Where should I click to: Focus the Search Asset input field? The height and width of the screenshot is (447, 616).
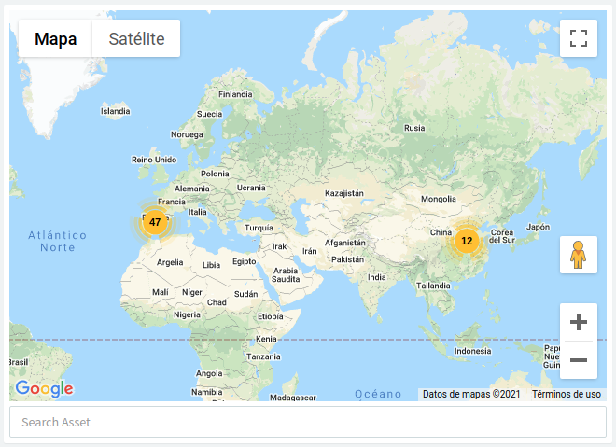(x=308, y=422)
